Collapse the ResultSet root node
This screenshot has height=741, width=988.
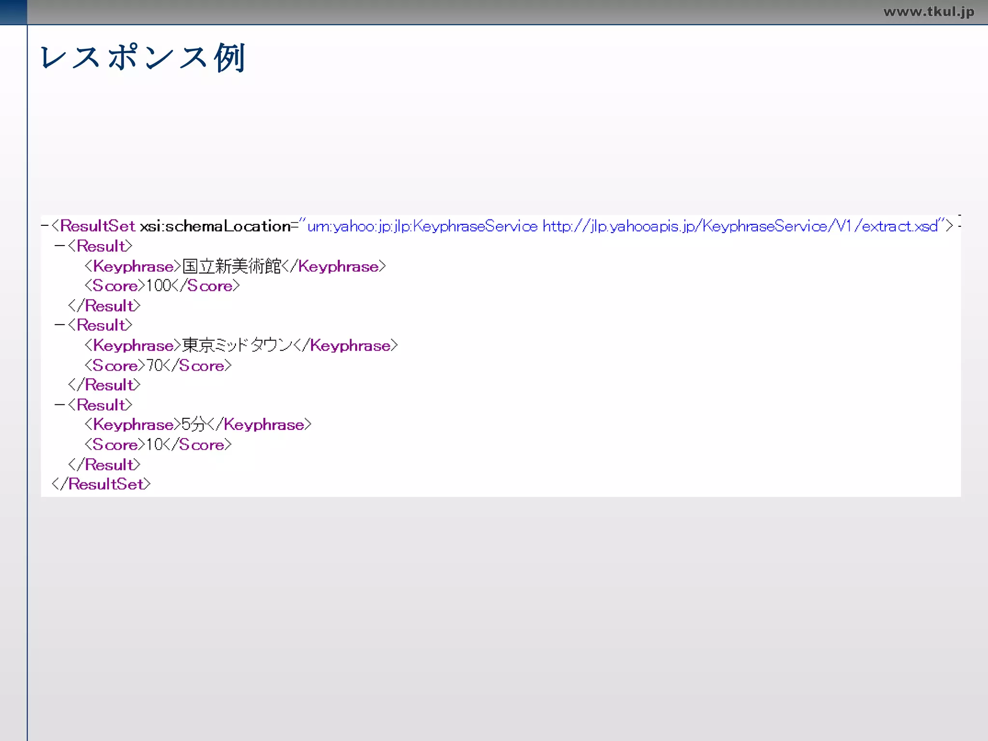(x=45, y=226)
